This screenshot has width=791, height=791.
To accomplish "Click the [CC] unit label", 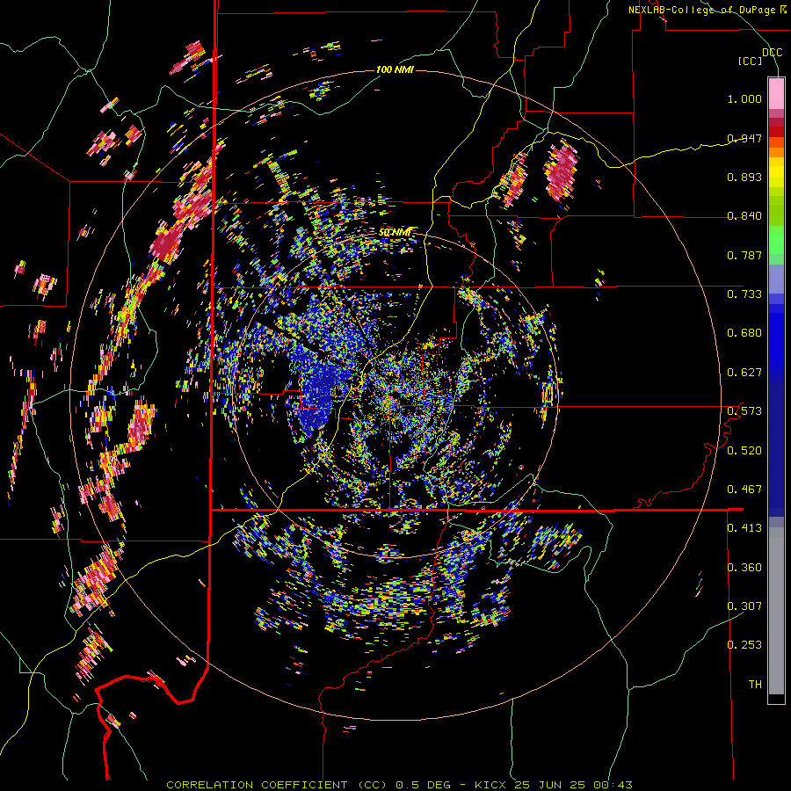I will click(x=751, y=61).
